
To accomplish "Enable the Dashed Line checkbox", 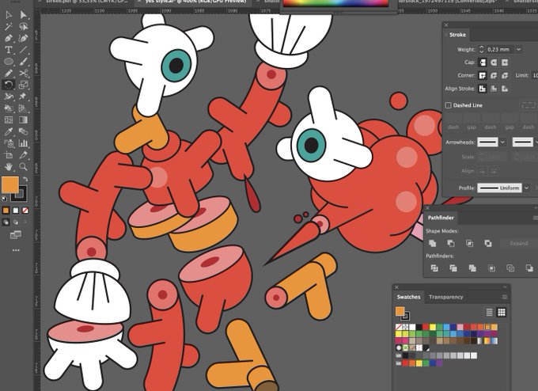I will click(448, 105).
